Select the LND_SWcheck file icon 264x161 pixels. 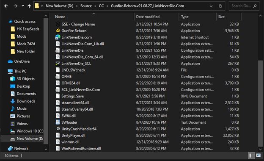58,70
